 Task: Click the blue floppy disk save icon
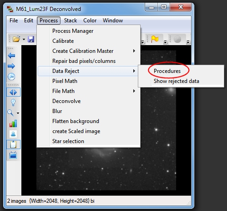[31, 39]
